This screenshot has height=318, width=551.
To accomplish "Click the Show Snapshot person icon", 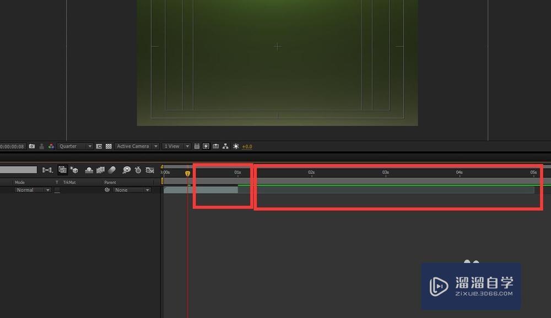I will [x=42, y=146].
